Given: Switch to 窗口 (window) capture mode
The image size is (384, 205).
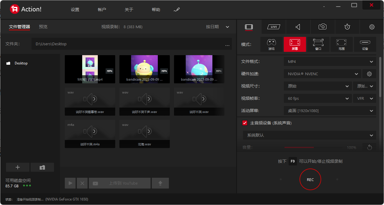Looking at the screenshot, I should pos(318,44).
